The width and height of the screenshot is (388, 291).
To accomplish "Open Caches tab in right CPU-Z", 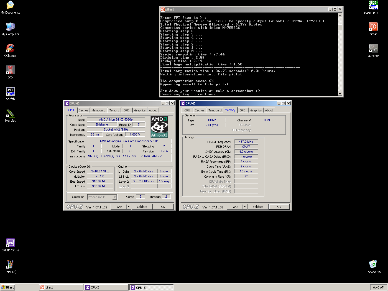I will [x=199, y=110].
